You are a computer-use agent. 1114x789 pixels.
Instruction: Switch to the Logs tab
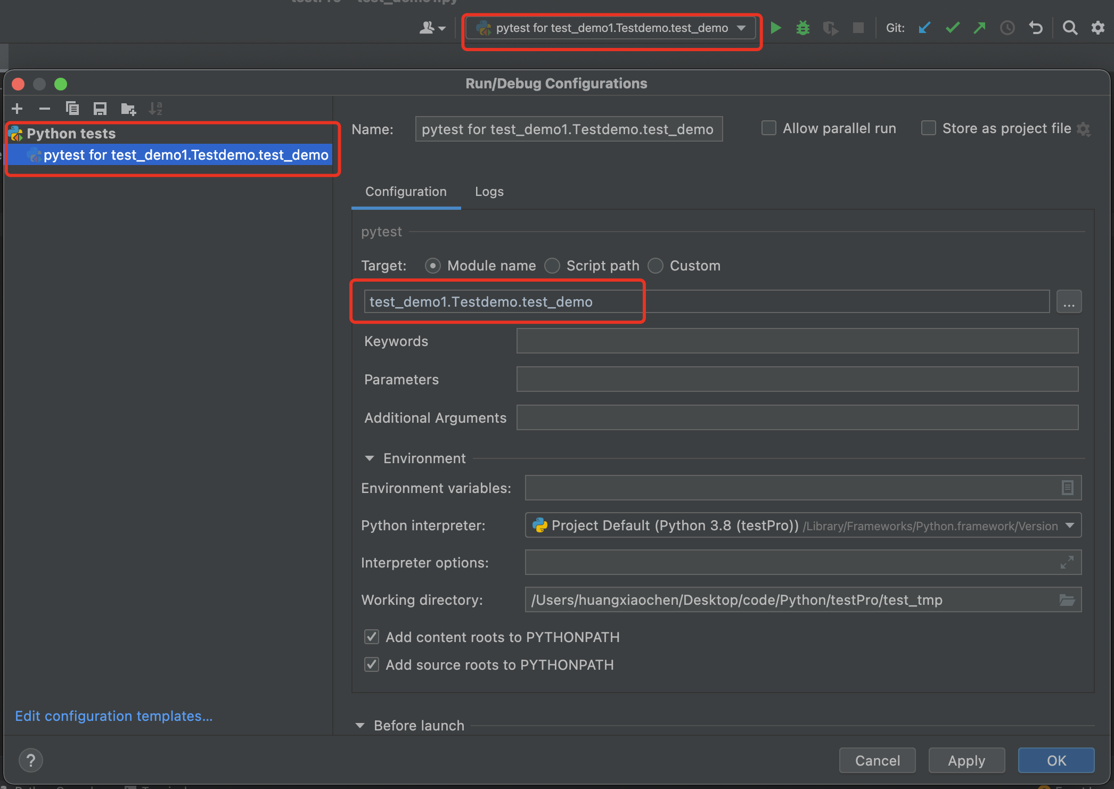[489, 192]
